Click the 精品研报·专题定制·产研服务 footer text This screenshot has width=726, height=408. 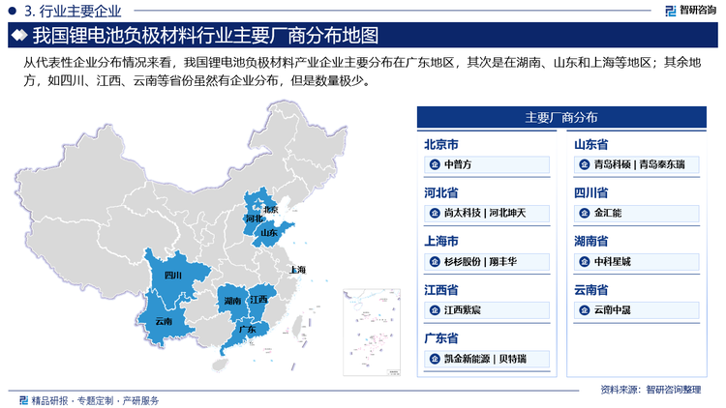pos(95,400)
